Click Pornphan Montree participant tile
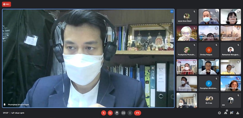Image resolution: width=243 pixels, height=118 pixels. point(209,84)
